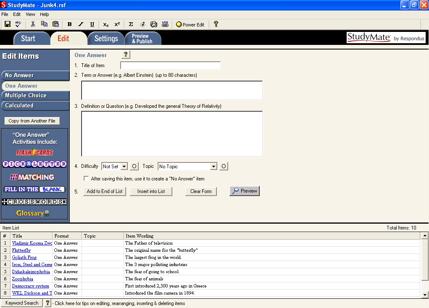Open the Flutterfly item link
This screenshot has width=429, height=308.
click(x=21, y=250)
